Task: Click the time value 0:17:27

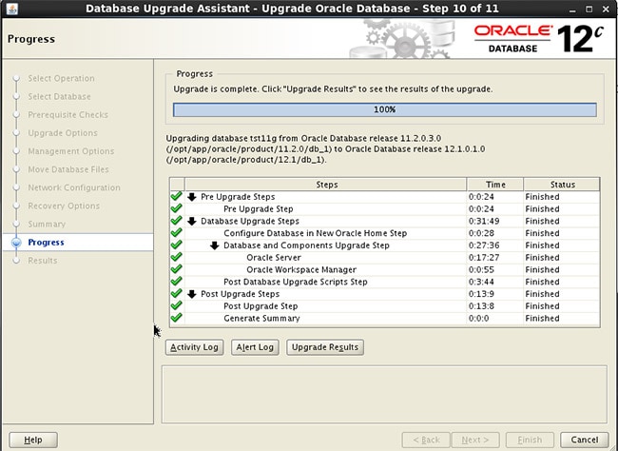Action: point(484,258)
